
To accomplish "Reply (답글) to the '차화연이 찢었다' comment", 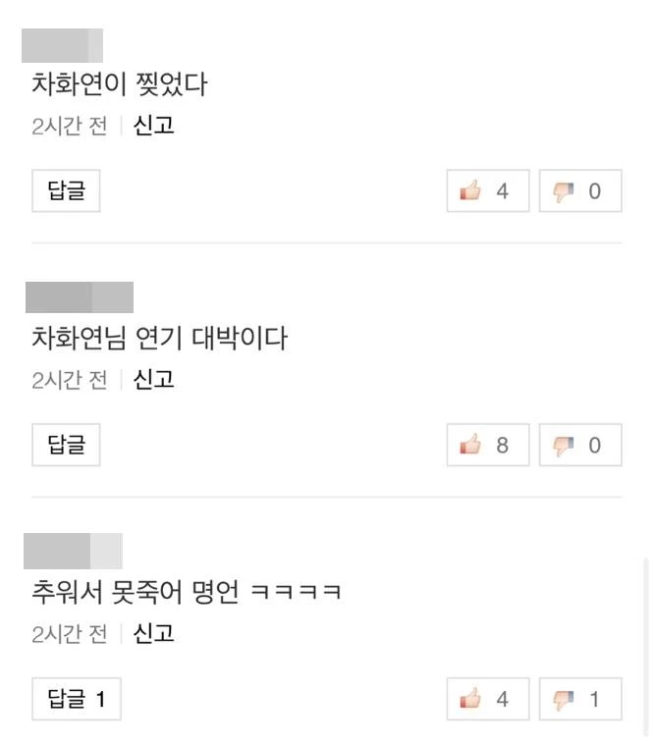I will tap(67, 191).
